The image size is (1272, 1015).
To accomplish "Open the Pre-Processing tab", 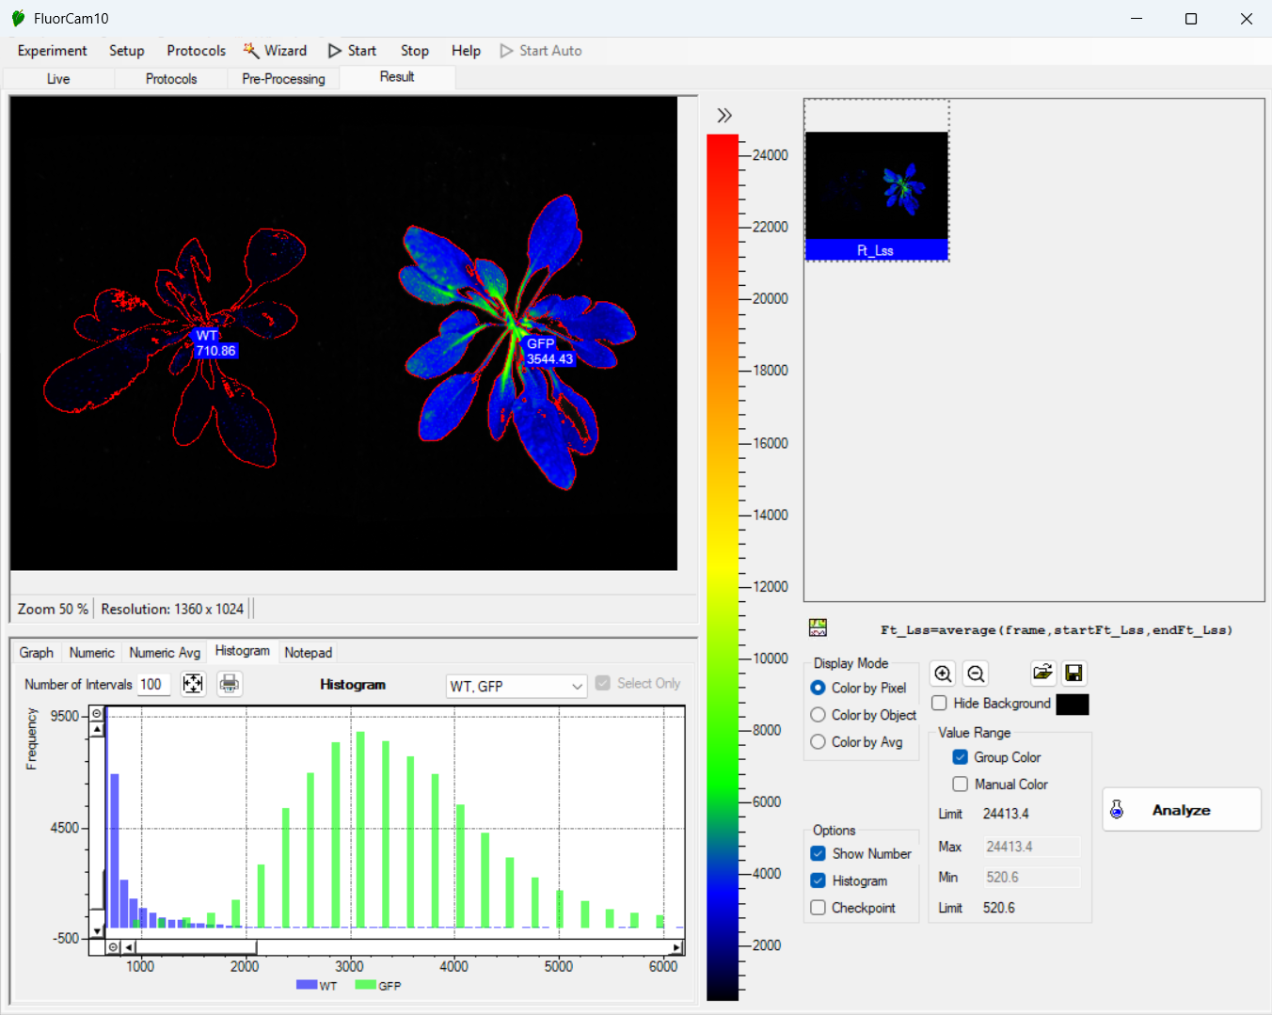I will [x=283, y=79].
